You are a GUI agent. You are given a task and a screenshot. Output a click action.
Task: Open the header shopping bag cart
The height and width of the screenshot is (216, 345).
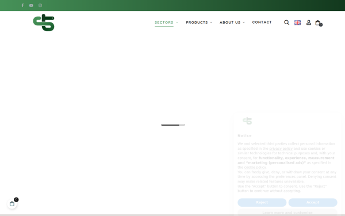pyautogui.click(x=319, y=22)
